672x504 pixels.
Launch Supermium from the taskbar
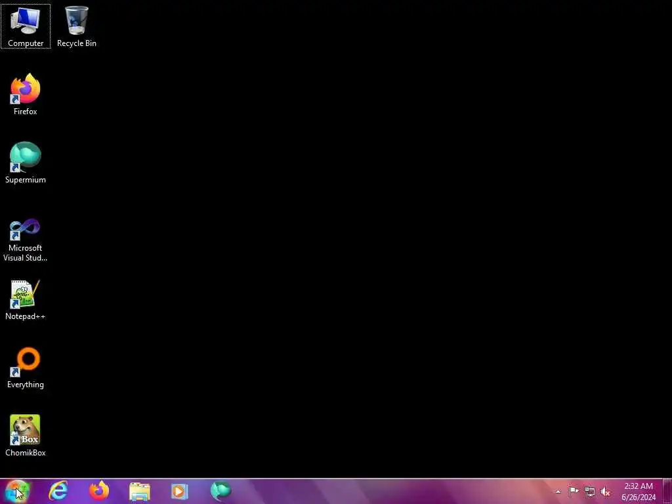coord(220,491)
